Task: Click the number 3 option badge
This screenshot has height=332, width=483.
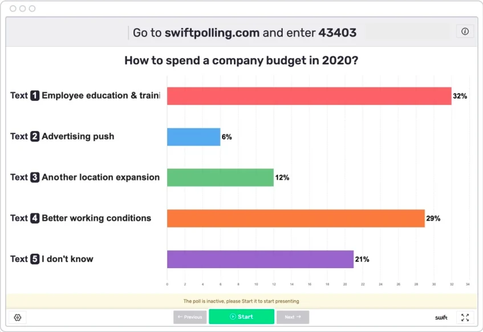Action: pos(35,177)
